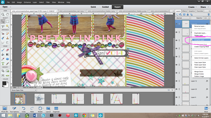
Task: Choose the Red Eye Removal tool
Action: tap(3, 34)
